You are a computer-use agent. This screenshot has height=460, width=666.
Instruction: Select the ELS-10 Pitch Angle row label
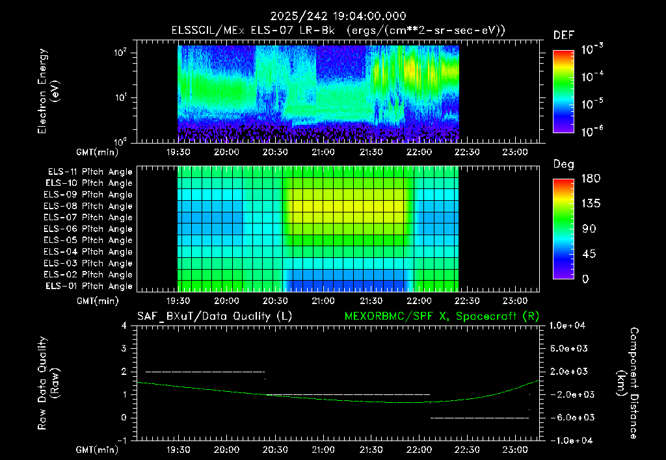point(89,183)
